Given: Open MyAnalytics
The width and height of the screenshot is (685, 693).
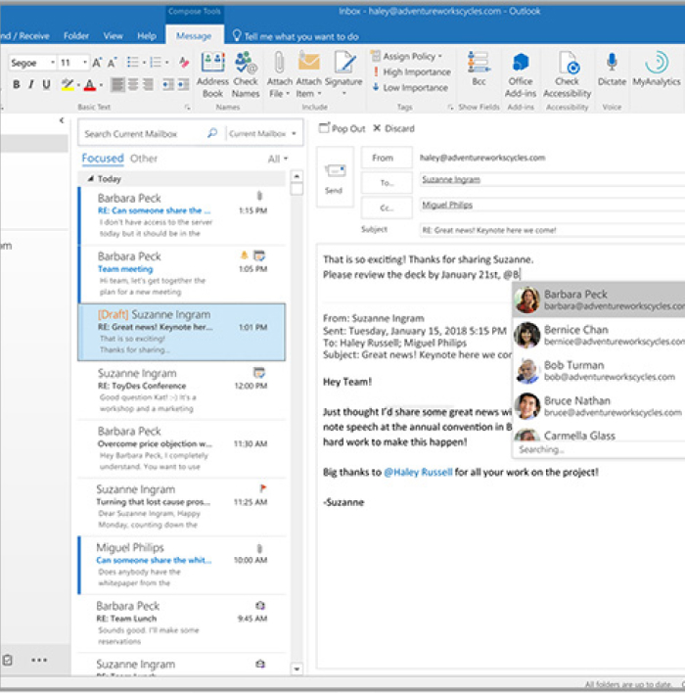Looking at the screenshot, I should 657,69.
